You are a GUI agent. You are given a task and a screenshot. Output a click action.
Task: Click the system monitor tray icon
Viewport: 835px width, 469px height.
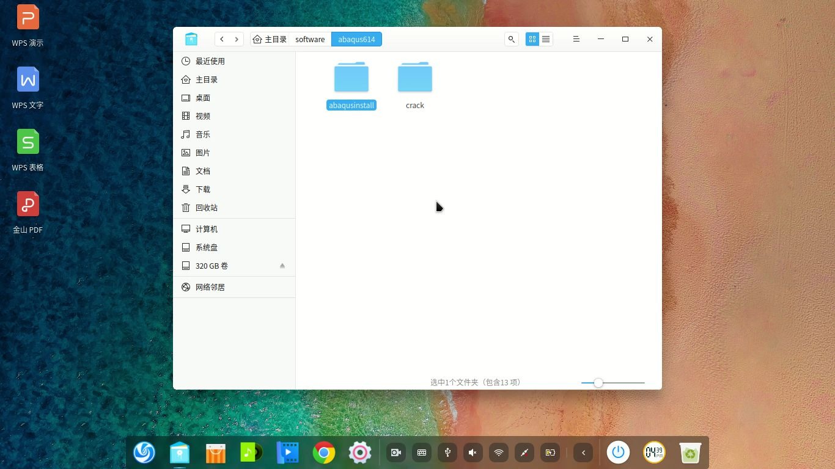pos(524,453)
